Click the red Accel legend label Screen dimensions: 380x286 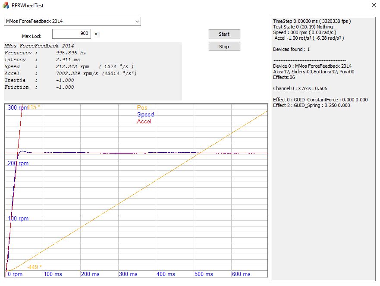coord(144,122)
